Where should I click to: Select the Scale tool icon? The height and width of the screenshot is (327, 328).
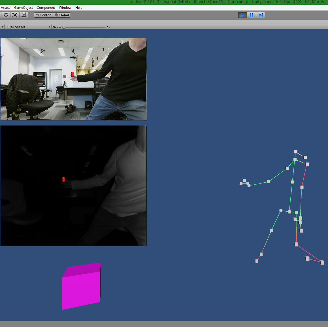(15, 15)
